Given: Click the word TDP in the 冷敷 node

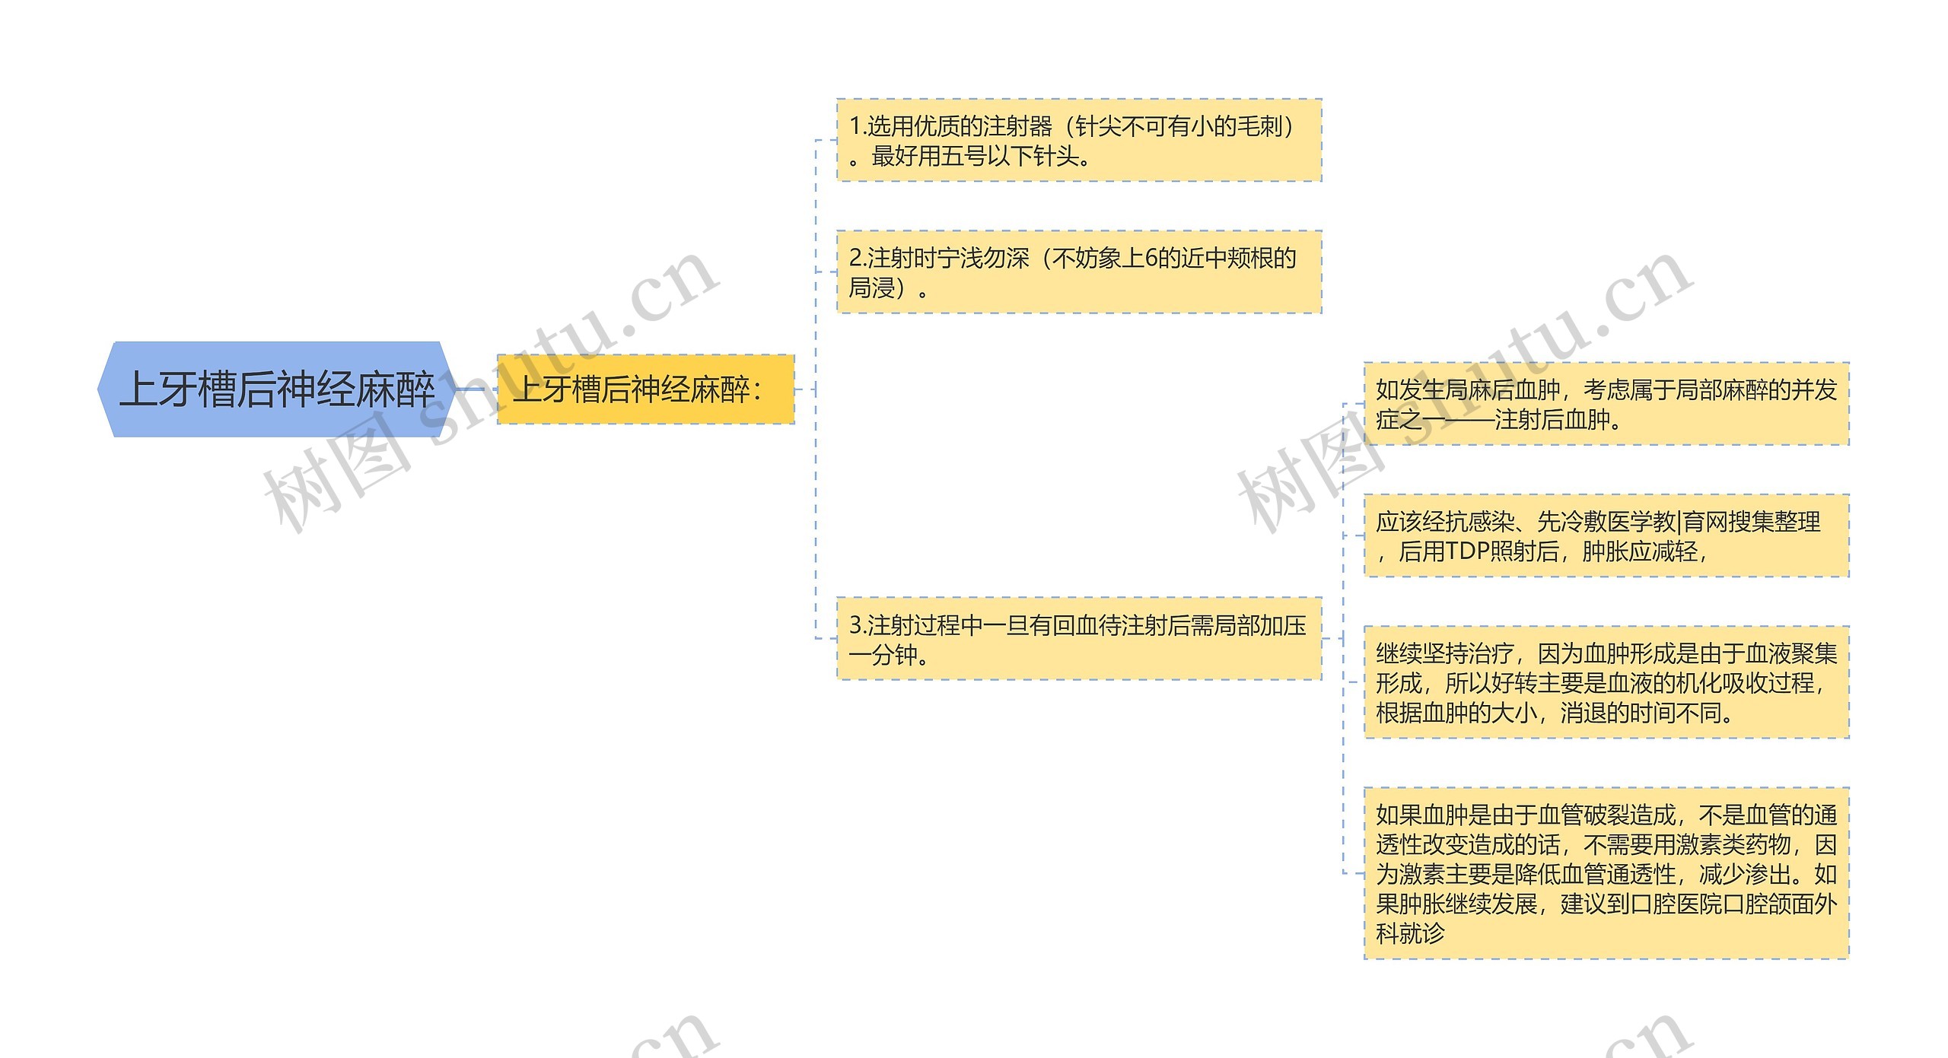Looking at the screenshot, I should (x=1467, y=551).
